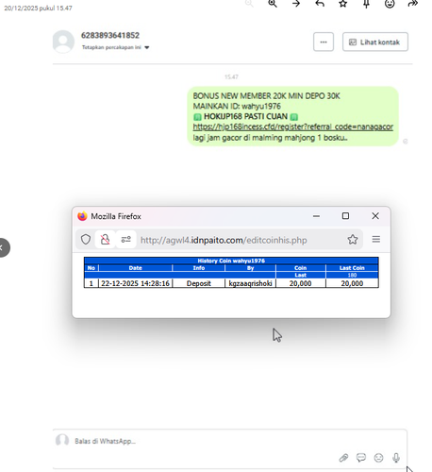Click the zoom-in magnifier icon
432x472 pixels.
273,4
